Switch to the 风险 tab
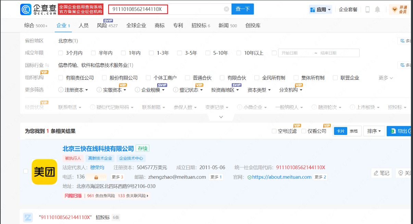This screenshot has width=413, height=224. [107, 26]
